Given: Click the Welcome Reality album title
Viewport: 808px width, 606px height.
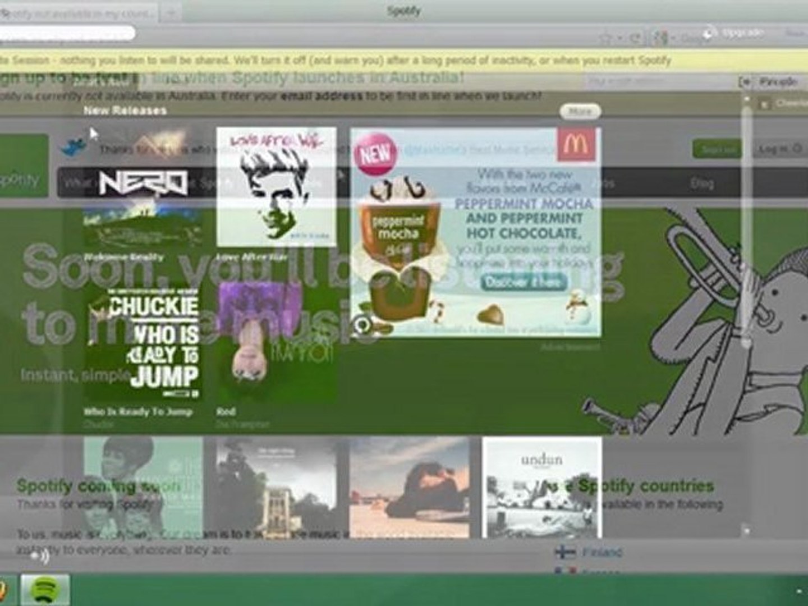Looking at the screenshot, I should click(x=123, y=258).
